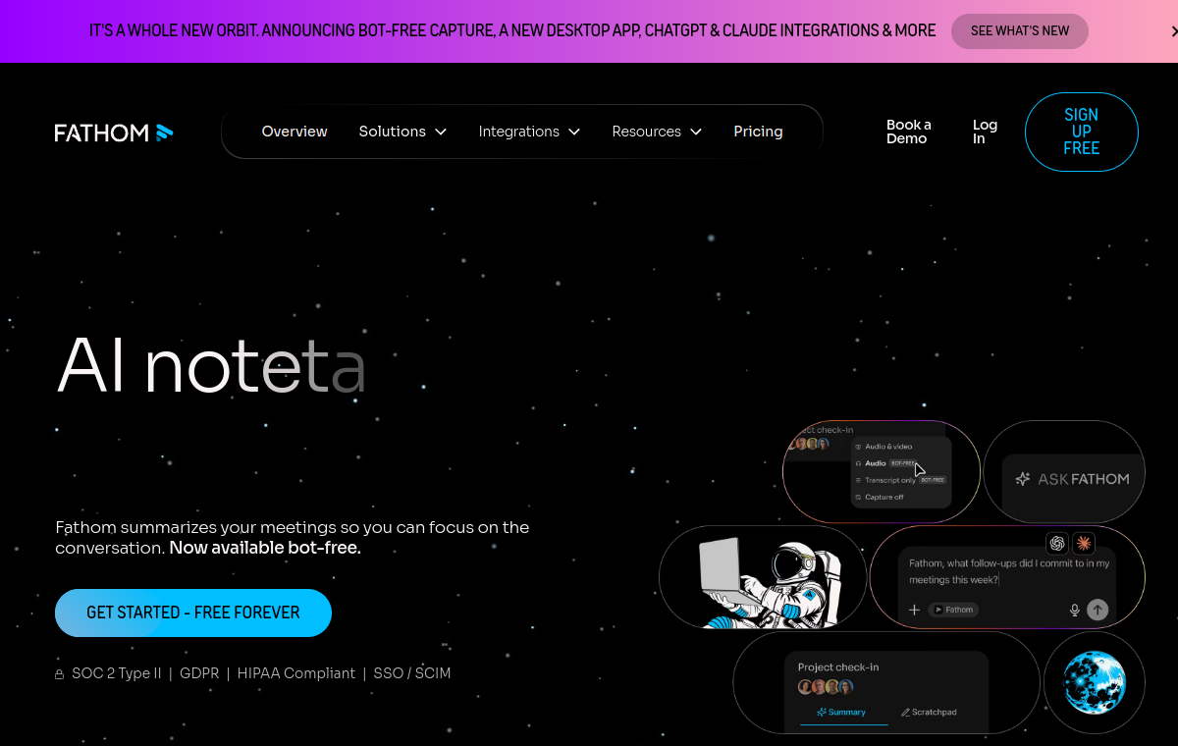This screenshot has width=1178, height=746.
Task: Switch to the Summary tab
Action: [841, 713]
